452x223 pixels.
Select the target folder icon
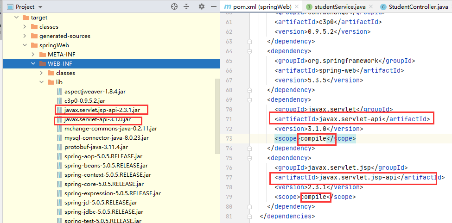pos(26,18)
